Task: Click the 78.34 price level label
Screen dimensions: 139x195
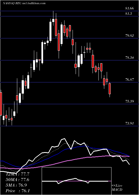Action: point(130,58)
